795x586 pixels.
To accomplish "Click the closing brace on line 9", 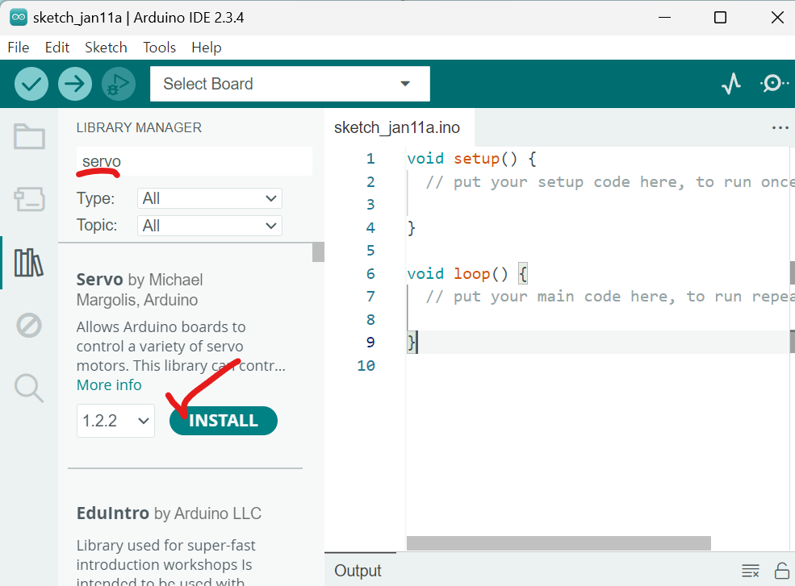I will click(x=411, y=343).
